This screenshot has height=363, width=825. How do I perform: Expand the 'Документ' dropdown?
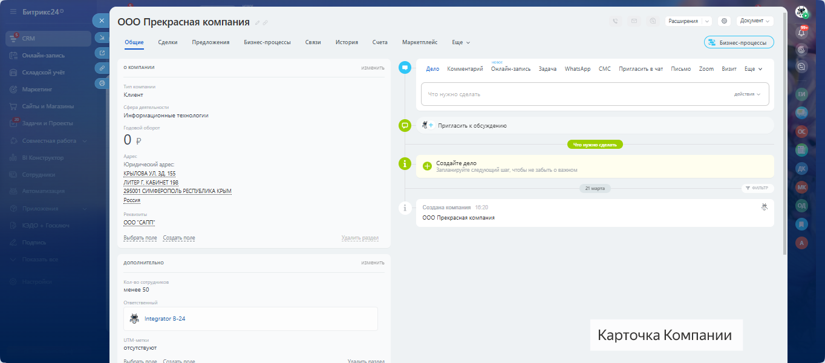coord(755,21)
